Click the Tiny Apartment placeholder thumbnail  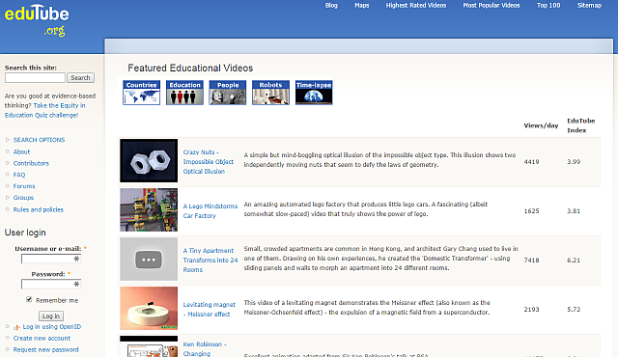click(x=149, y=259)
